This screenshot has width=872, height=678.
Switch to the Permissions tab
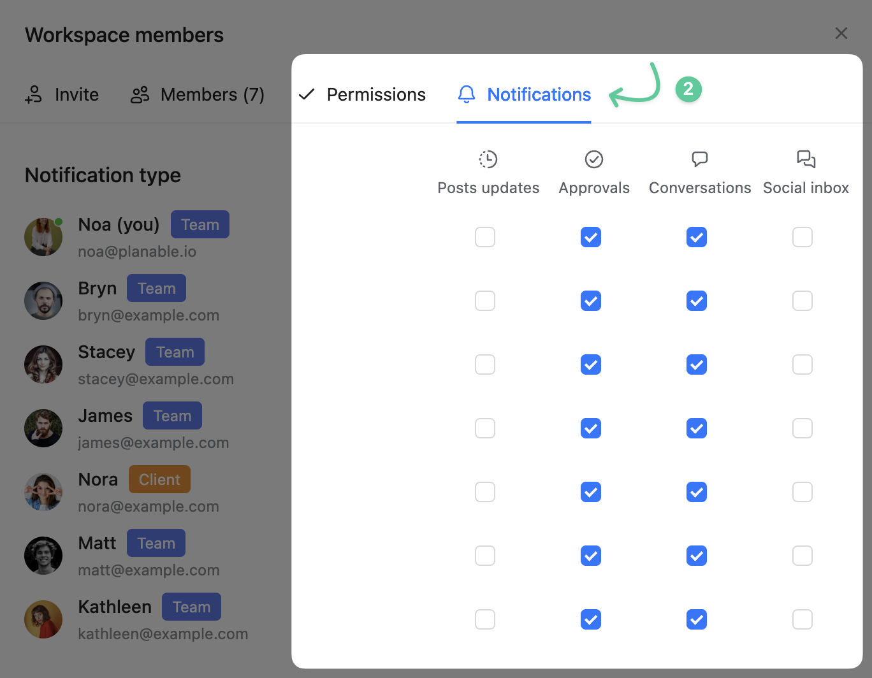point(375,94)
